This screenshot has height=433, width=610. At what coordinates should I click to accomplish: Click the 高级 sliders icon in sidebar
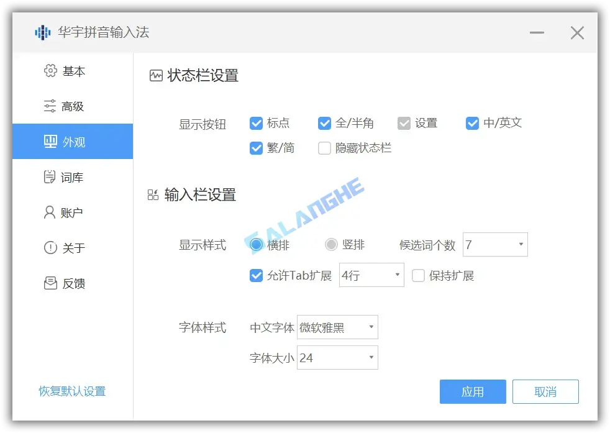tap(49, 106)
